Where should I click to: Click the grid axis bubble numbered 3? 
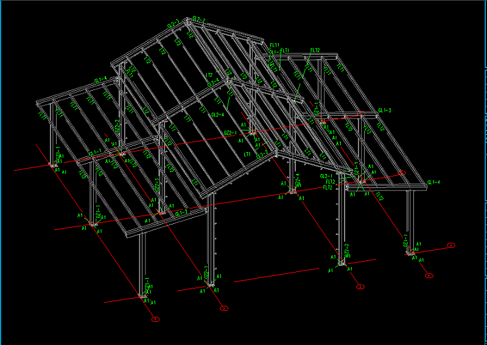[x=223, y=308]
